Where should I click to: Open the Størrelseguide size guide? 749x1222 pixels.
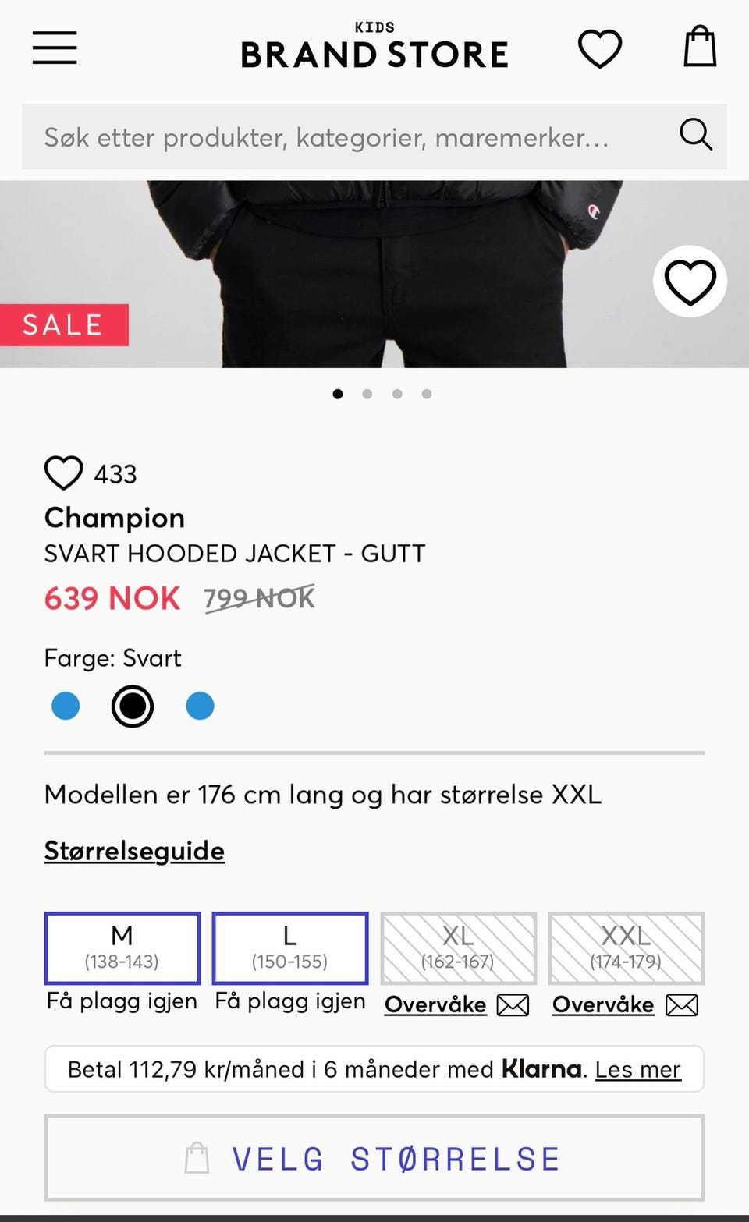[x=134, y=851]
